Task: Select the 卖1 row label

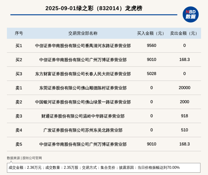Action: click(x=19, y=88)
